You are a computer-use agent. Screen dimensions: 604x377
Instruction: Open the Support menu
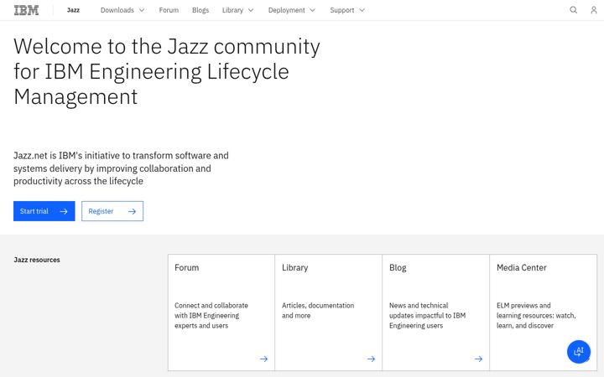click(347, 10)
